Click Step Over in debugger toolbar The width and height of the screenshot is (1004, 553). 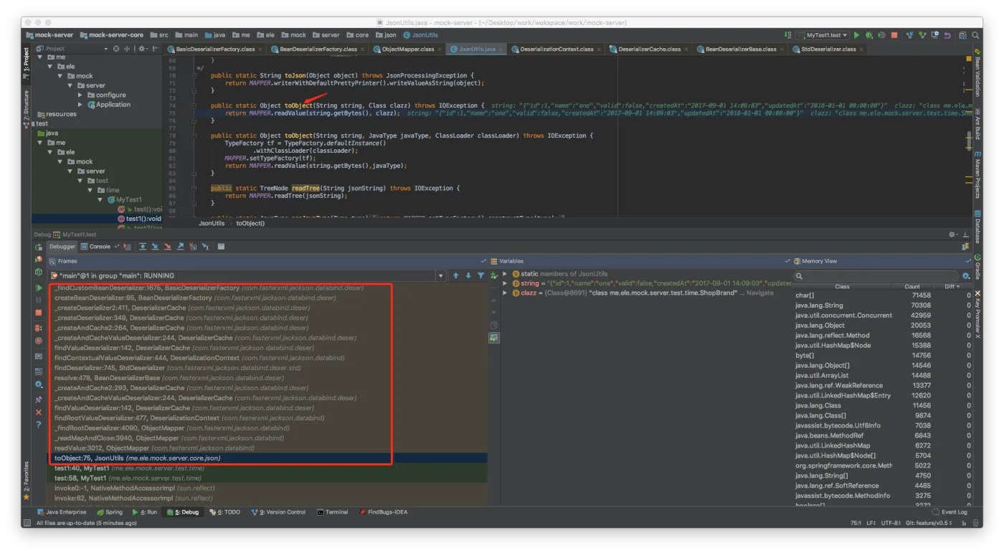point(143,247)
